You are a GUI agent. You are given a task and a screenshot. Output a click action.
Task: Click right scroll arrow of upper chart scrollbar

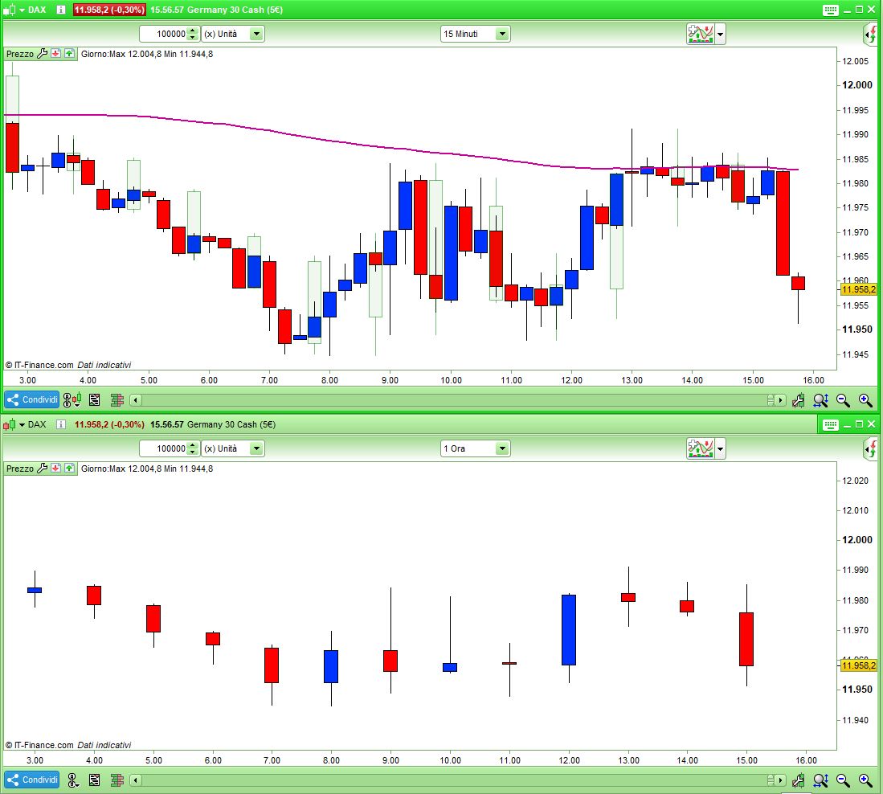(780, 400)
